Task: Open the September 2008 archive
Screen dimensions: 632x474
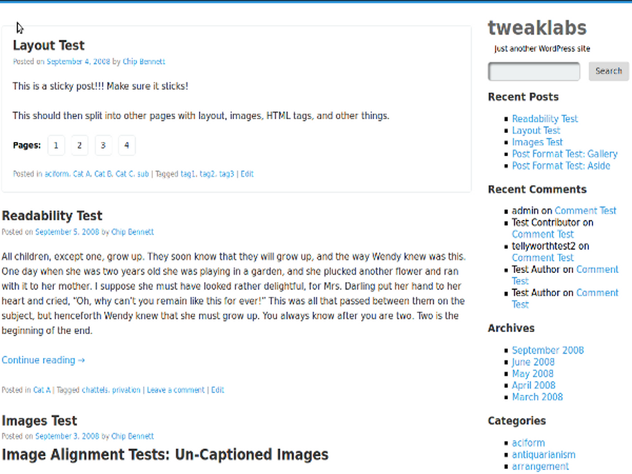Action: coord(548,350)
